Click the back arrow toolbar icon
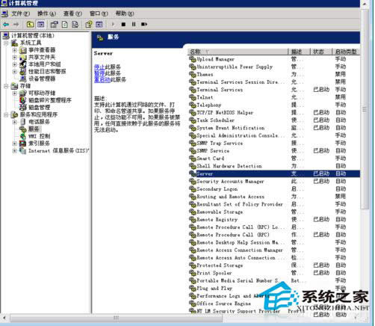The image size is (375, 326). [6, 25]
